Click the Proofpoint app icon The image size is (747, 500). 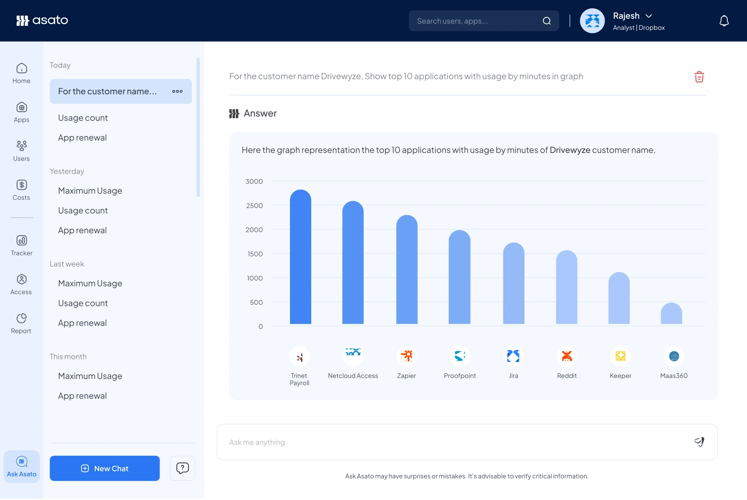pyautogui.click(x=460, y=356)
